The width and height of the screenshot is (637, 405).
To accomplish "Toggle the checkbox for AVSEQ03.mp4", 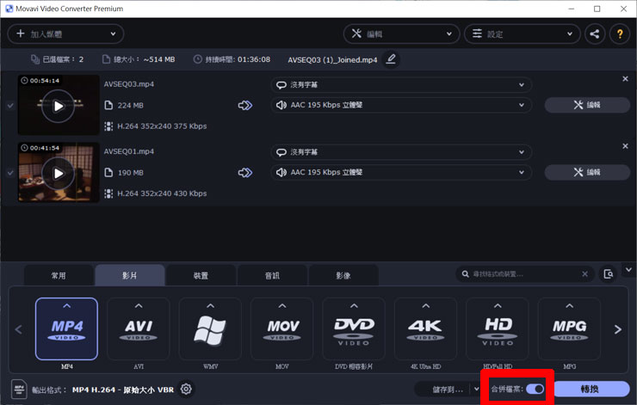I will [10, 106].
